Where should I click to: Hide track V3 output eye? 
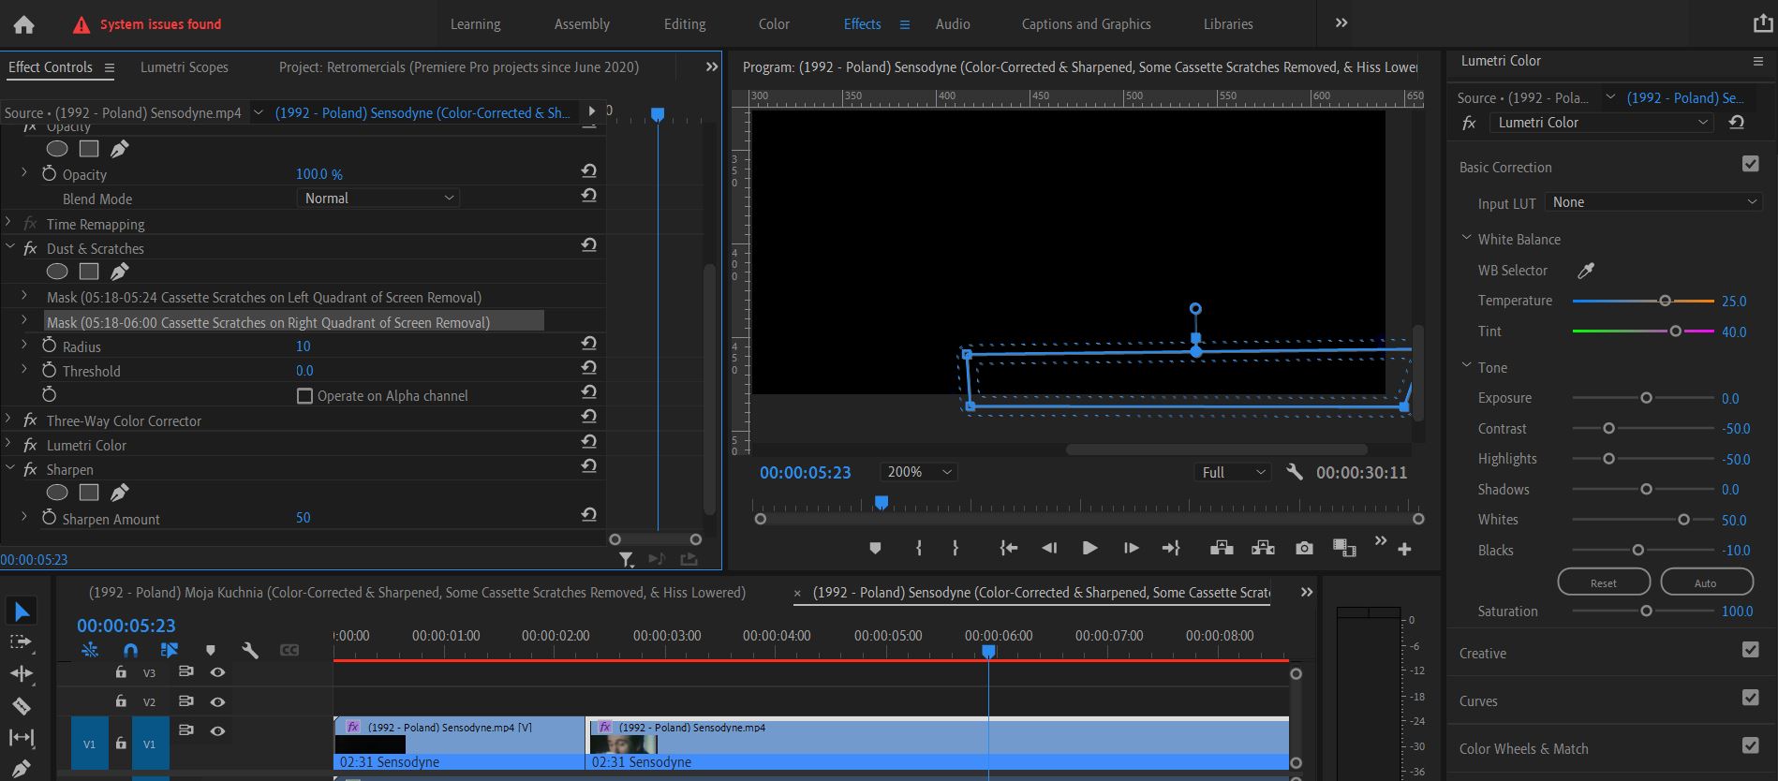tap(217, 672)
